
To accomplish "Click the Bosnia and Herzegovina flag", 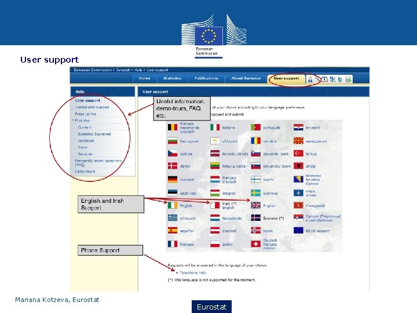I will 298,180.
